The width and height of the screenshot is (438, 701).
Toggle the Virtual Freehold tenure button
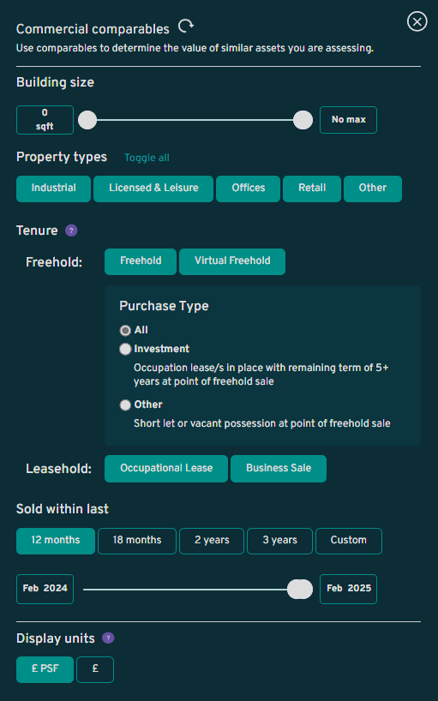232,261
